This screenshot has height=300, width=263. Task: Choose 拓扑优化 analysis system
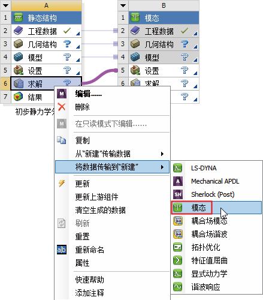(217, 247)
